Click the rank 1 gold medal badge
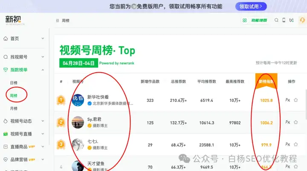The height and width of the screenshot is (171, 307). (61, 100)
